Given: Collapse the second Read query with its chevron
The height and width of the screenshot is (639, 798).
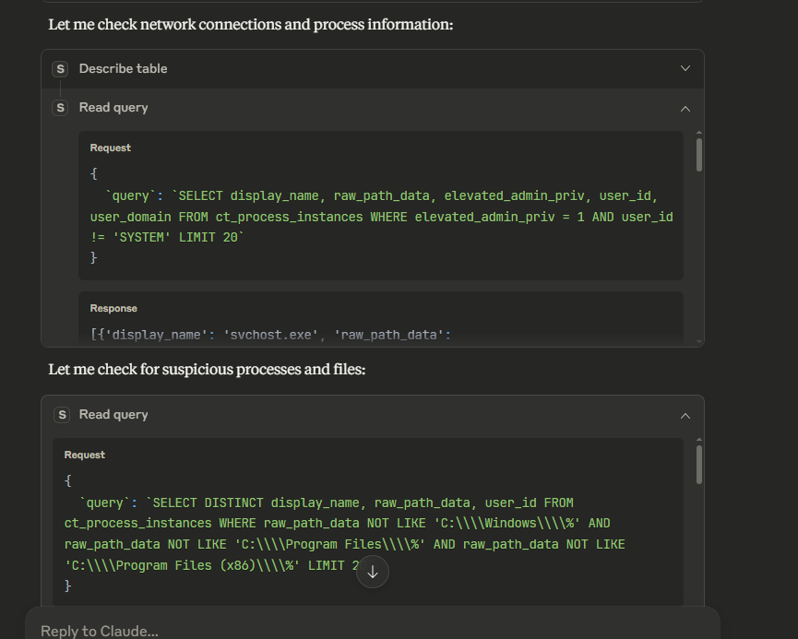Looking at the screenshot, I should [685, 415].
